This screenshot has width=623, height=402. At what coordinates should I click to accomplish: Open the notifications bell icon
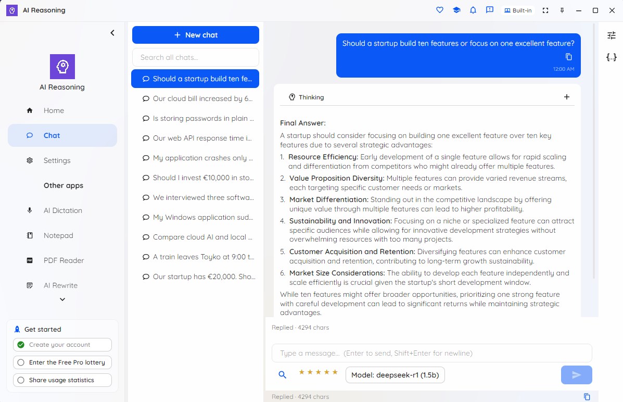473,10
